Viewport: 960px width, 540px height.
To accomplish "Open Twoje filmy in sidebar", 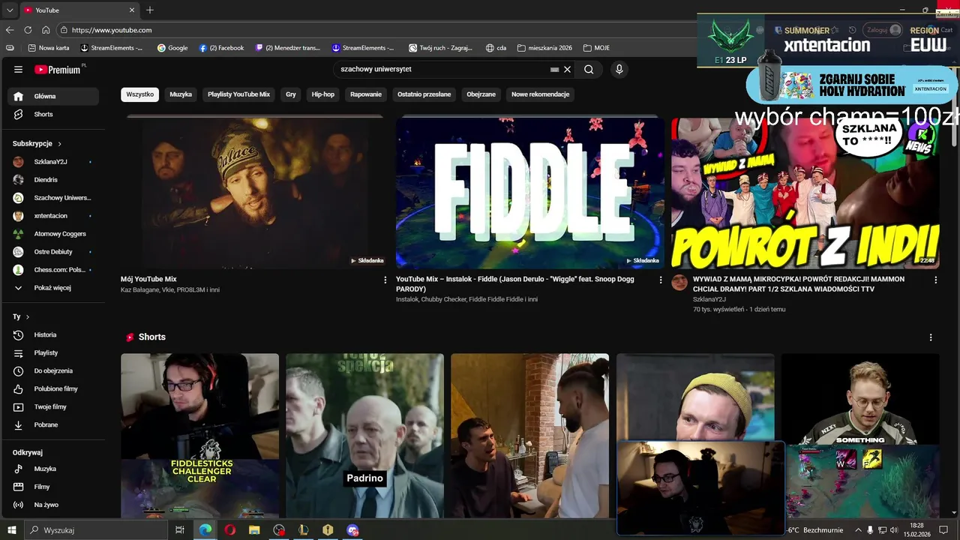I will click(53, 406).
